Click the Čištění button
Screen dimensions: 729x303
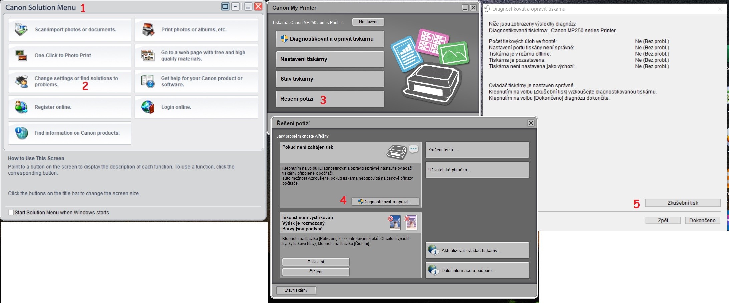pos(316,272)
